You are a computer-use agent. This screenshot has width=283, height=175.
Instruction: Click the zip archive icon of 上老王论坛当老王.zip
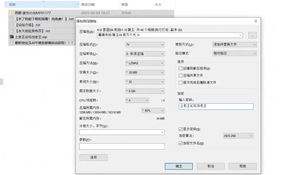coord(12,37)
